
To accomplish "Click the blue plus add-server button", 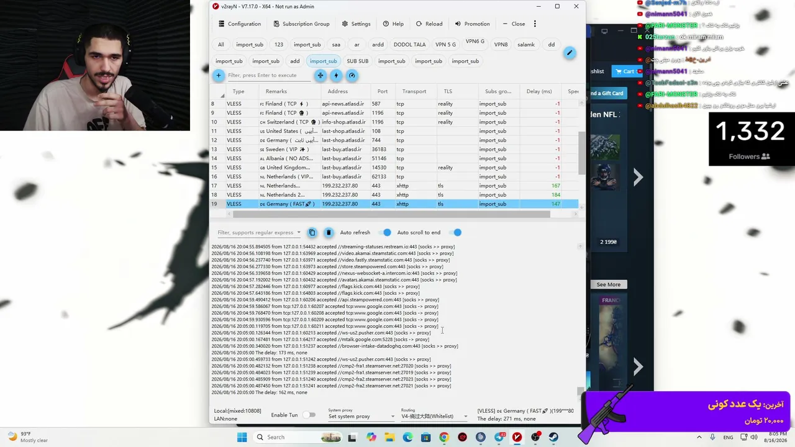I will [218, 75].
